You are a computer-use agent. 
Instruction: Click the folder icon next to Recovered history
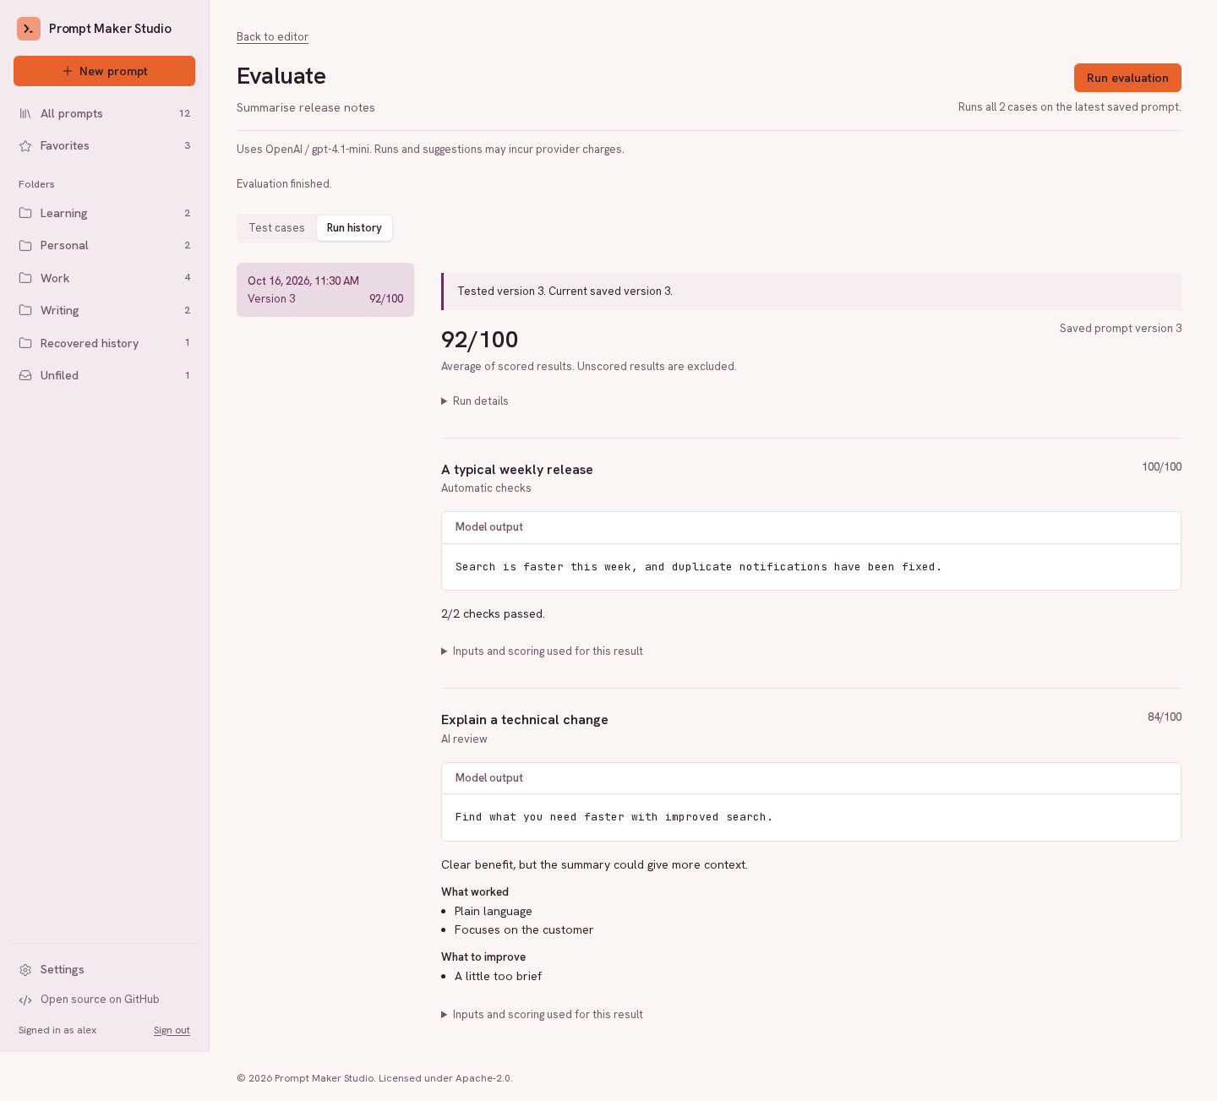pos(25,343)
